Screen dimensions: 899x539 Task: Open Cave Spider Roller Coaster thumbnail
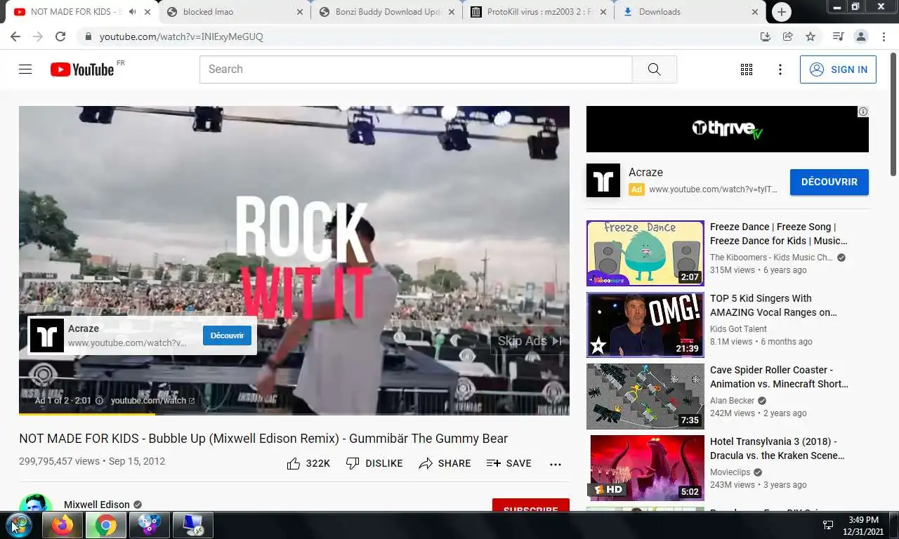click(645, 396)
